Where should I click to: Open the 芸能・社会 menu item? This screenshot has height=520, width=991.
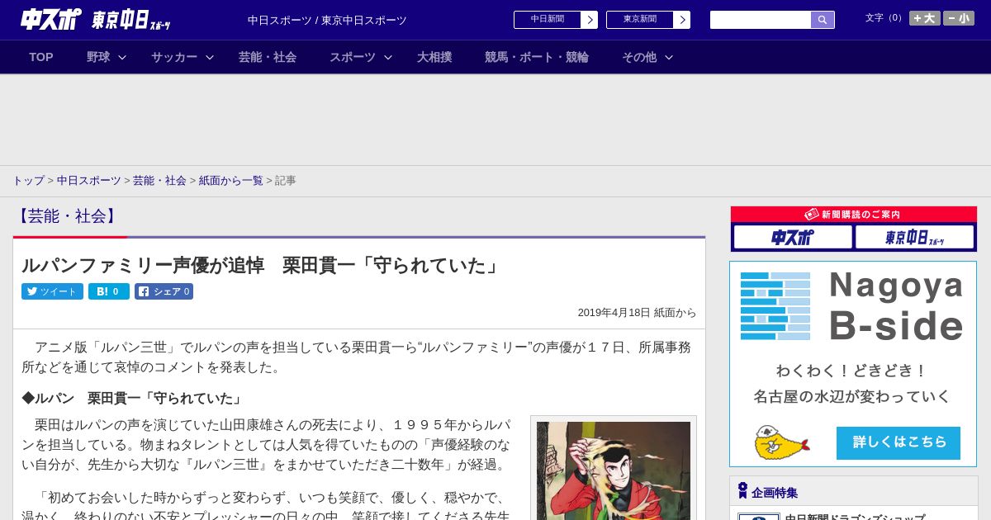coord(268,57)
